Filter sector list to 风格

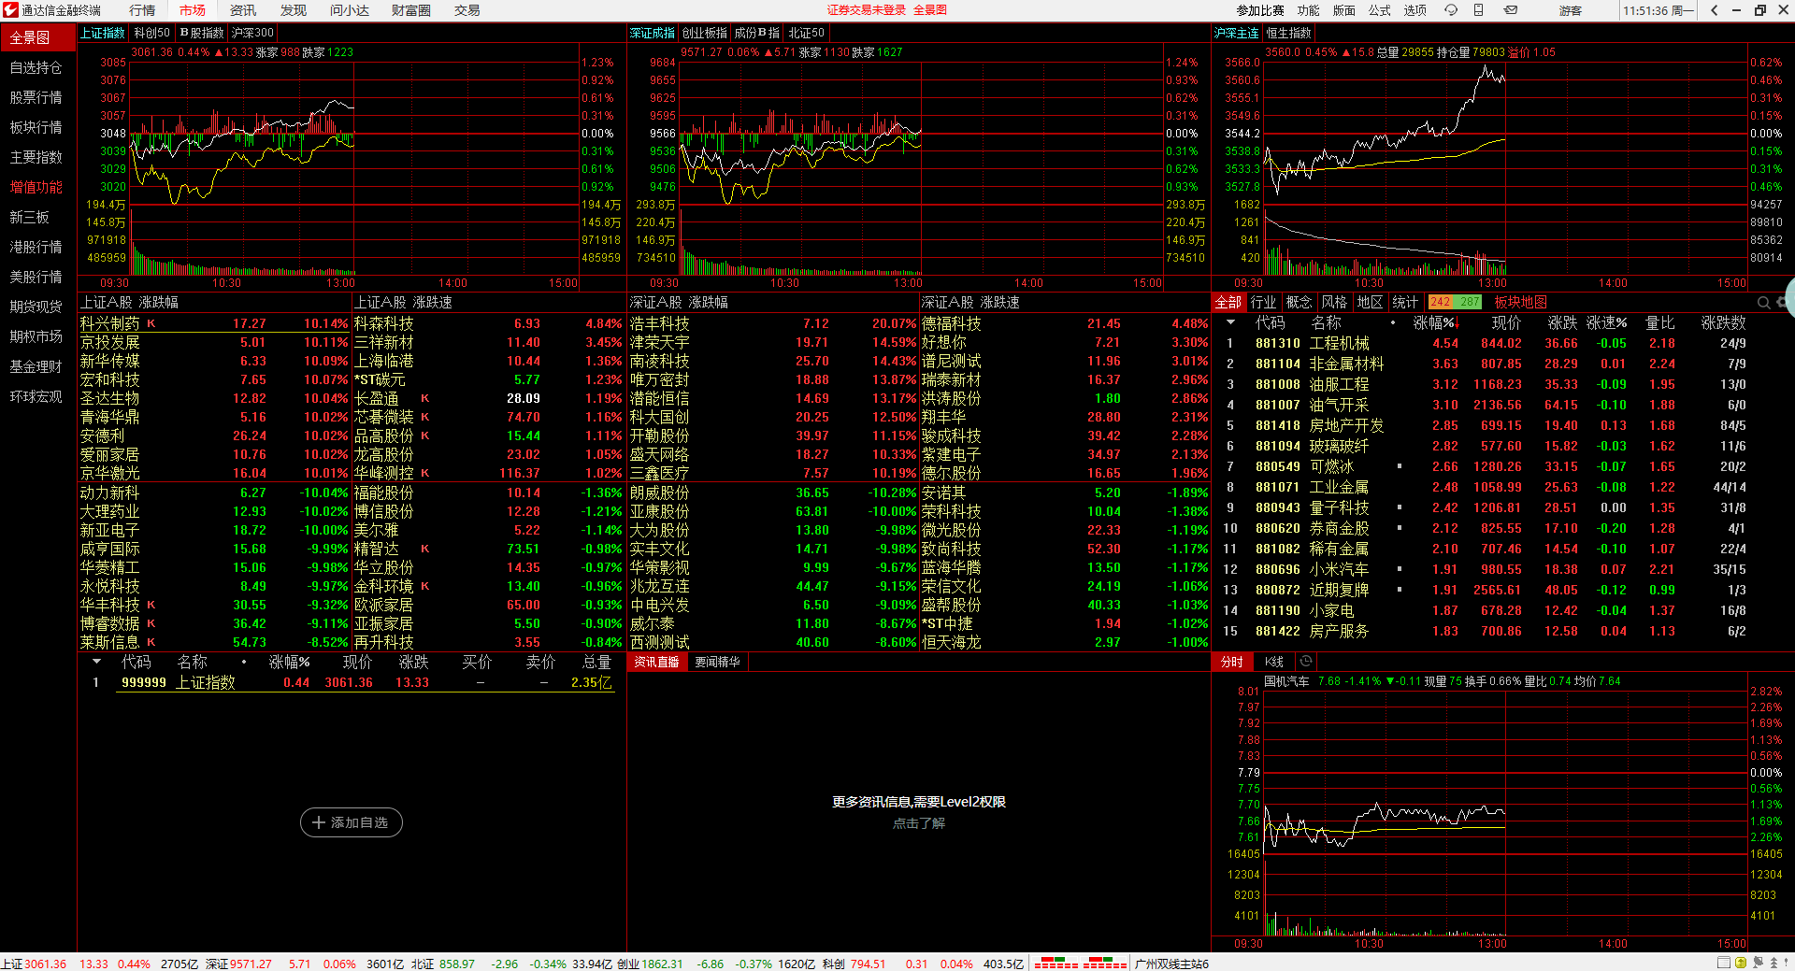(1334, 302)
